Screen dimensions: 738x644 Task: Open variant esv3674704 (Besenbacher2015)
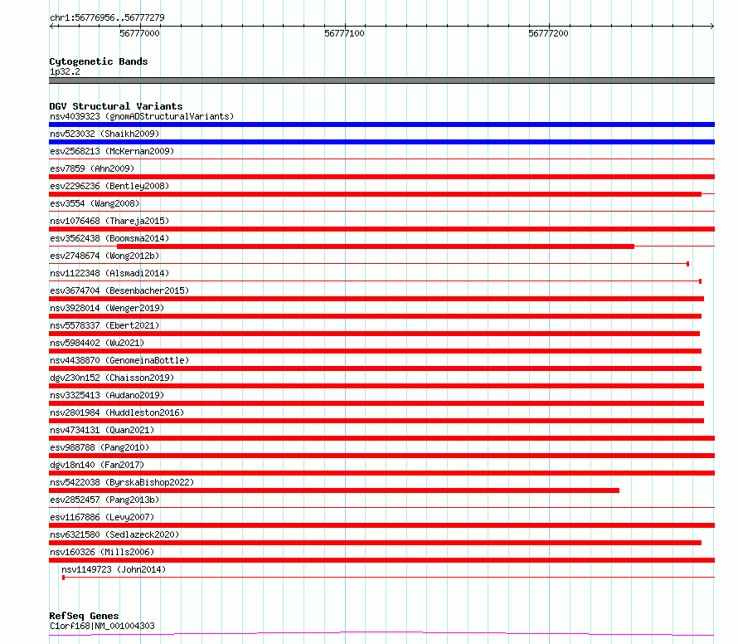(x=119, y=290)
